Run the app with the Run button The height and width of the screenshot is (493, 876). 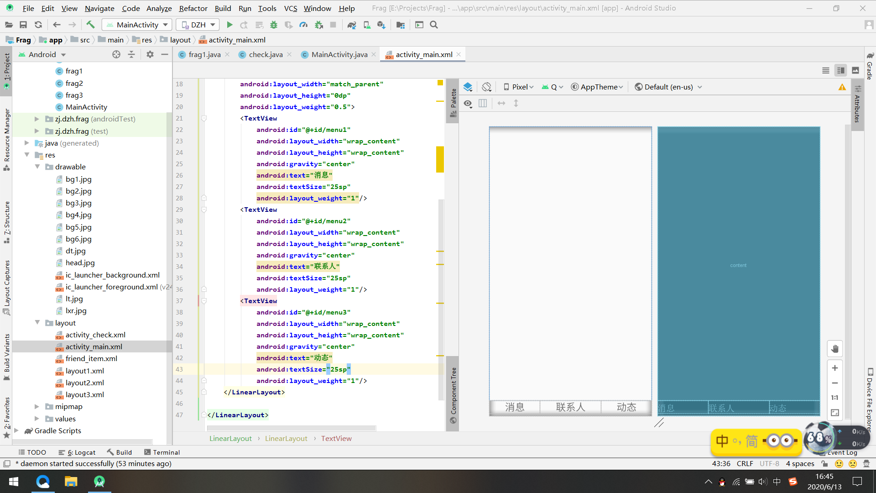(230, 25)
